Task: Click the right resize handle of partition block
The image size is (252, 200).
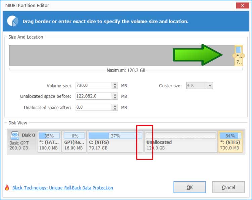Action: [243, 56]
